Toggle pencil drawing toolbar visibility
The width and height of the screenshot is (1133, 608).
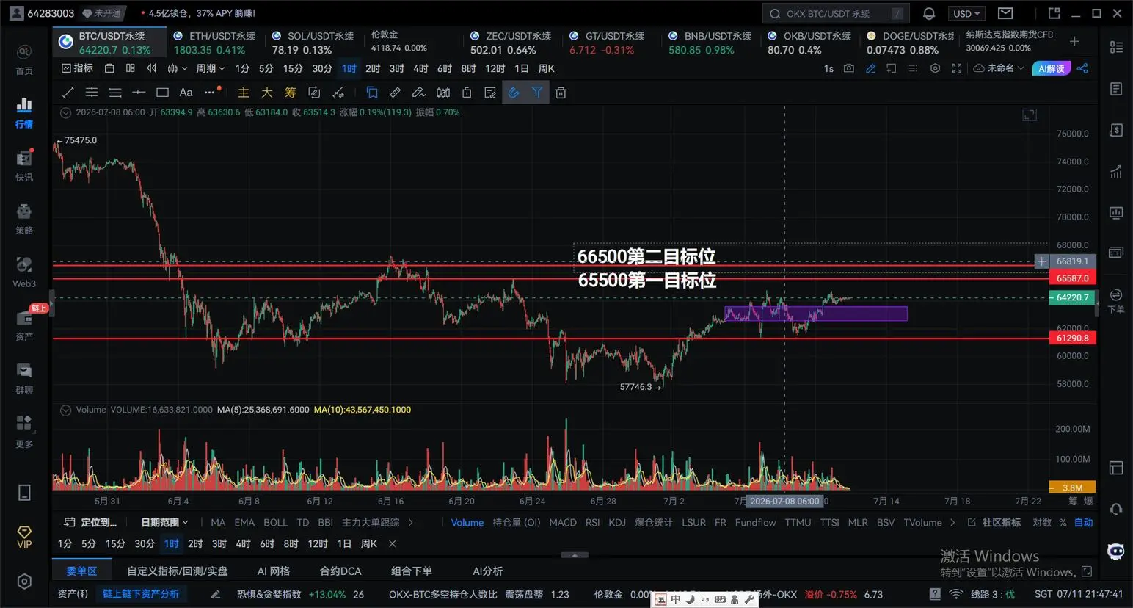[870, 68]
